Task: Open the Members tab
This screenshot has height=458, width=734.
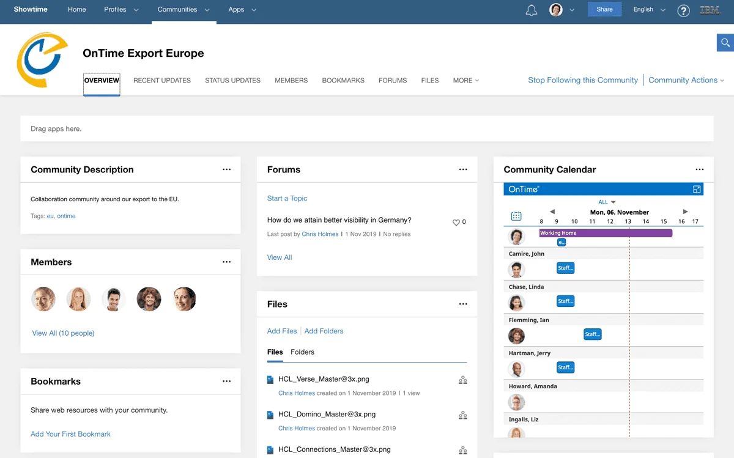Action: 291,81
